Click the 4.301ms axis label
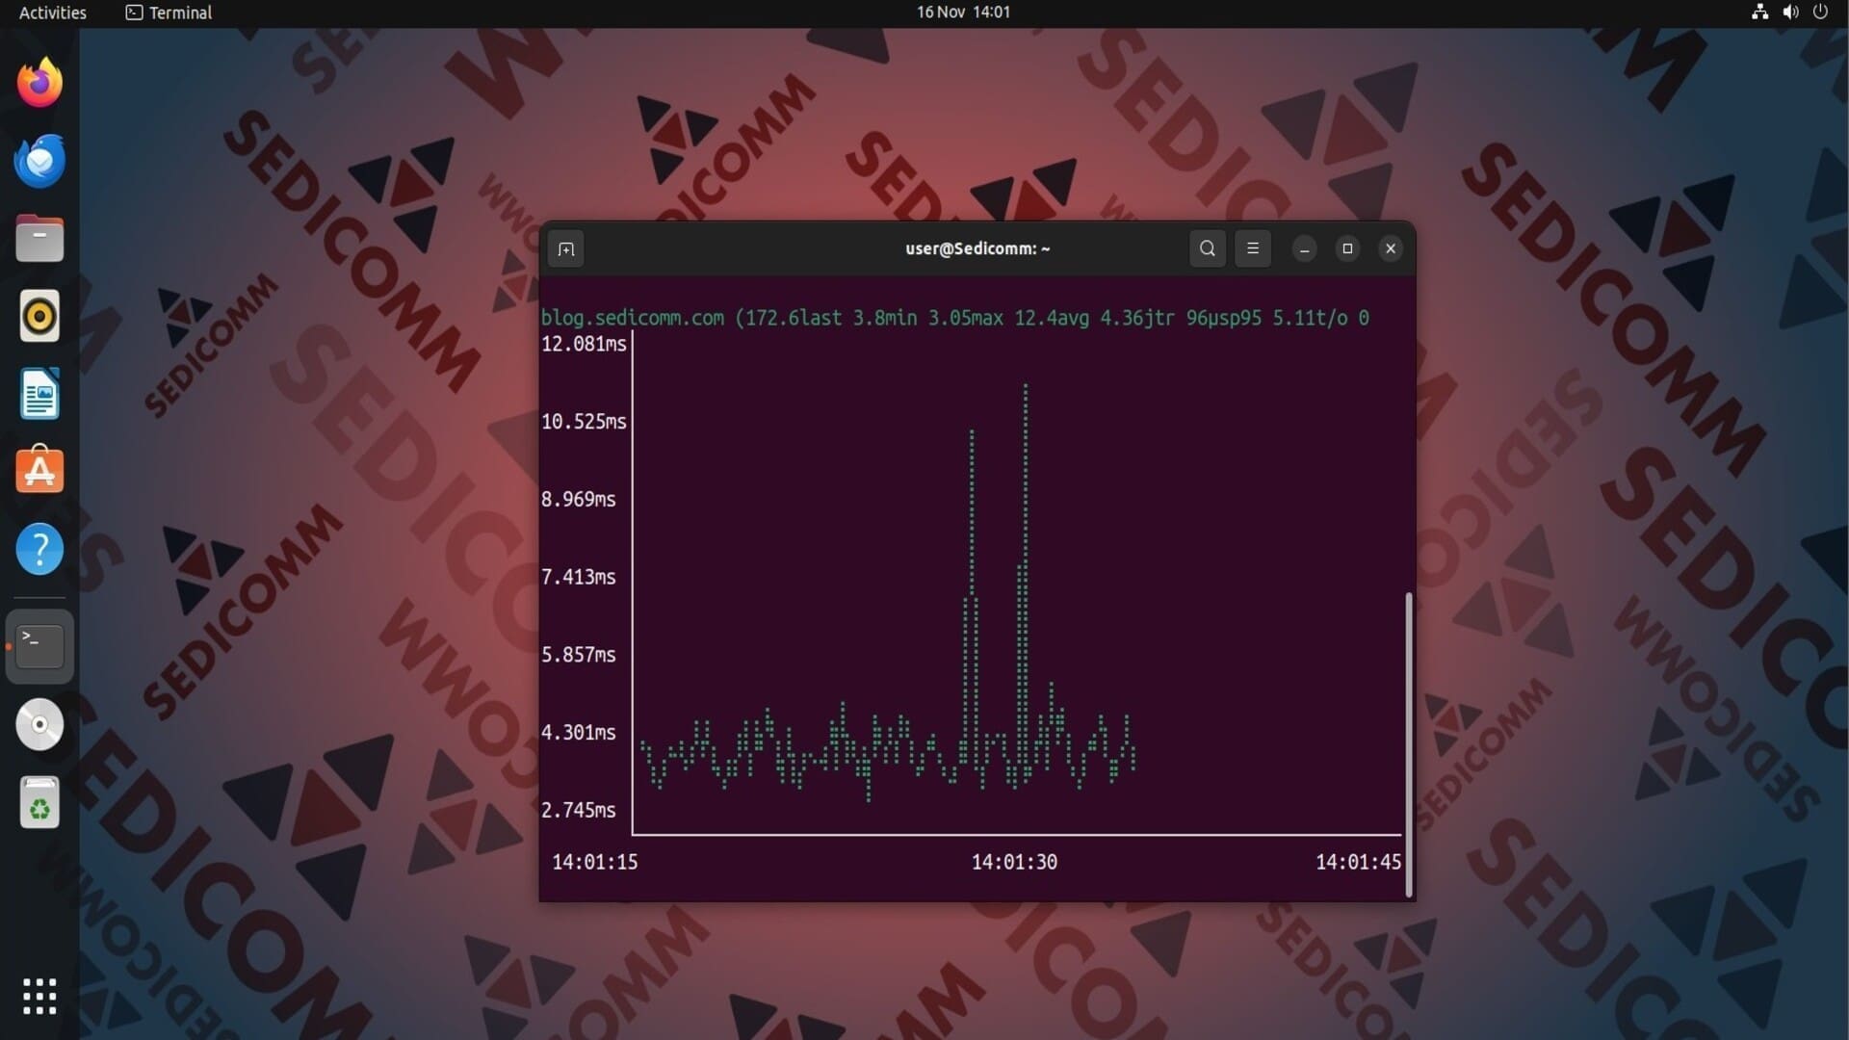This screenshot has width=1849, height=1040. pos(578,733)
